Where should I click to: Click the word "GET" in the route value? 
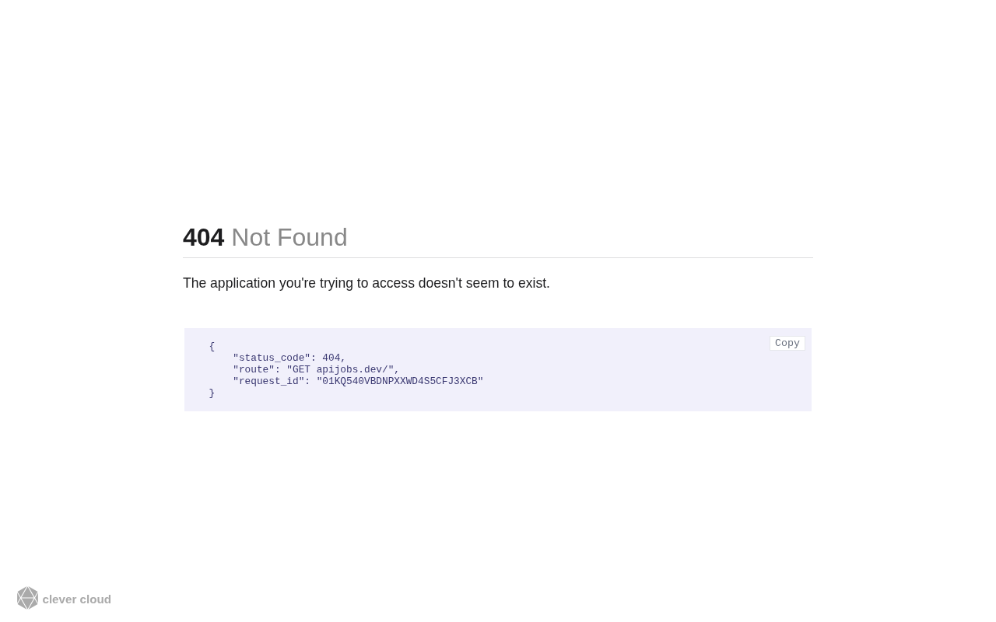301,370
